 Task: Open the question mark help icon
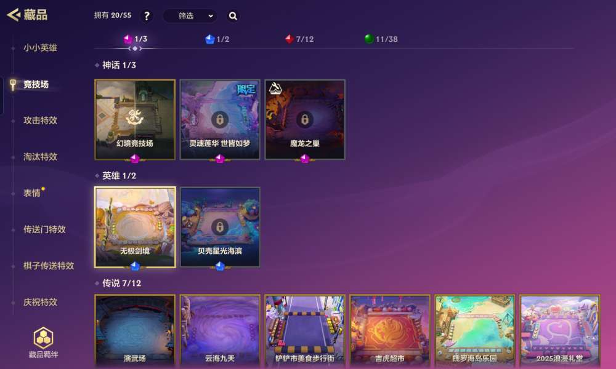click(147, 16)
